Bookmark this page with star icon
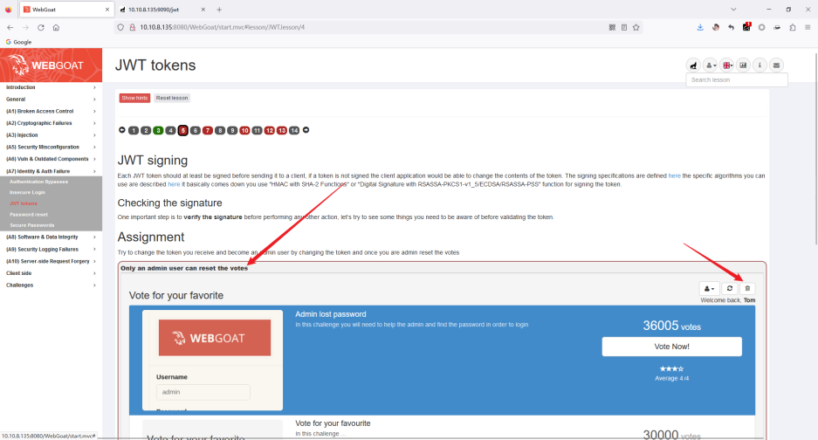This screenshot has height=440, width=818. (x=636, y=27)
